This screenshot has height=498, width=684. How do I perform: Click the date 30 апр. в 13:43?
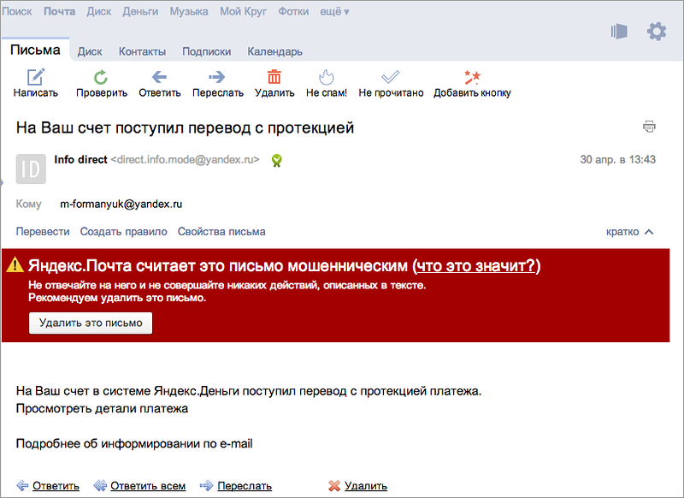click(617, 160)
